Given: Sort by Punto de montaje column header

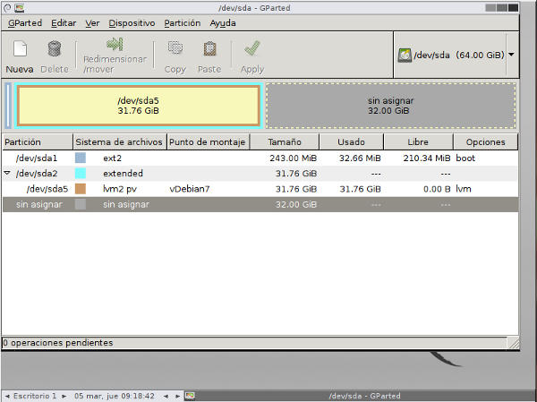Looking at the screenshot, I should point(208,141).
